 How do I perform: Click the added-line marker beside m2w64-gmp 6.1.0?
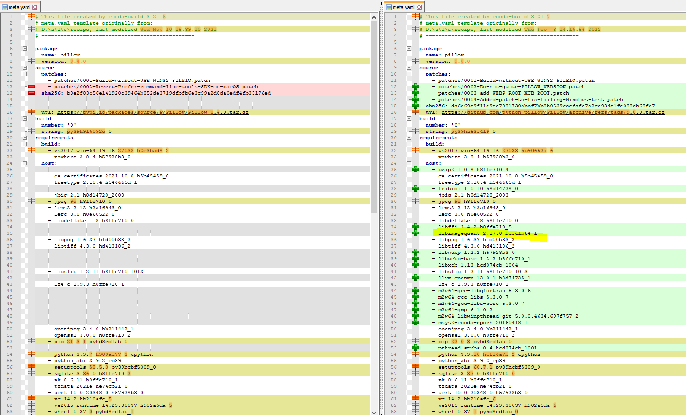coord(416,309)
